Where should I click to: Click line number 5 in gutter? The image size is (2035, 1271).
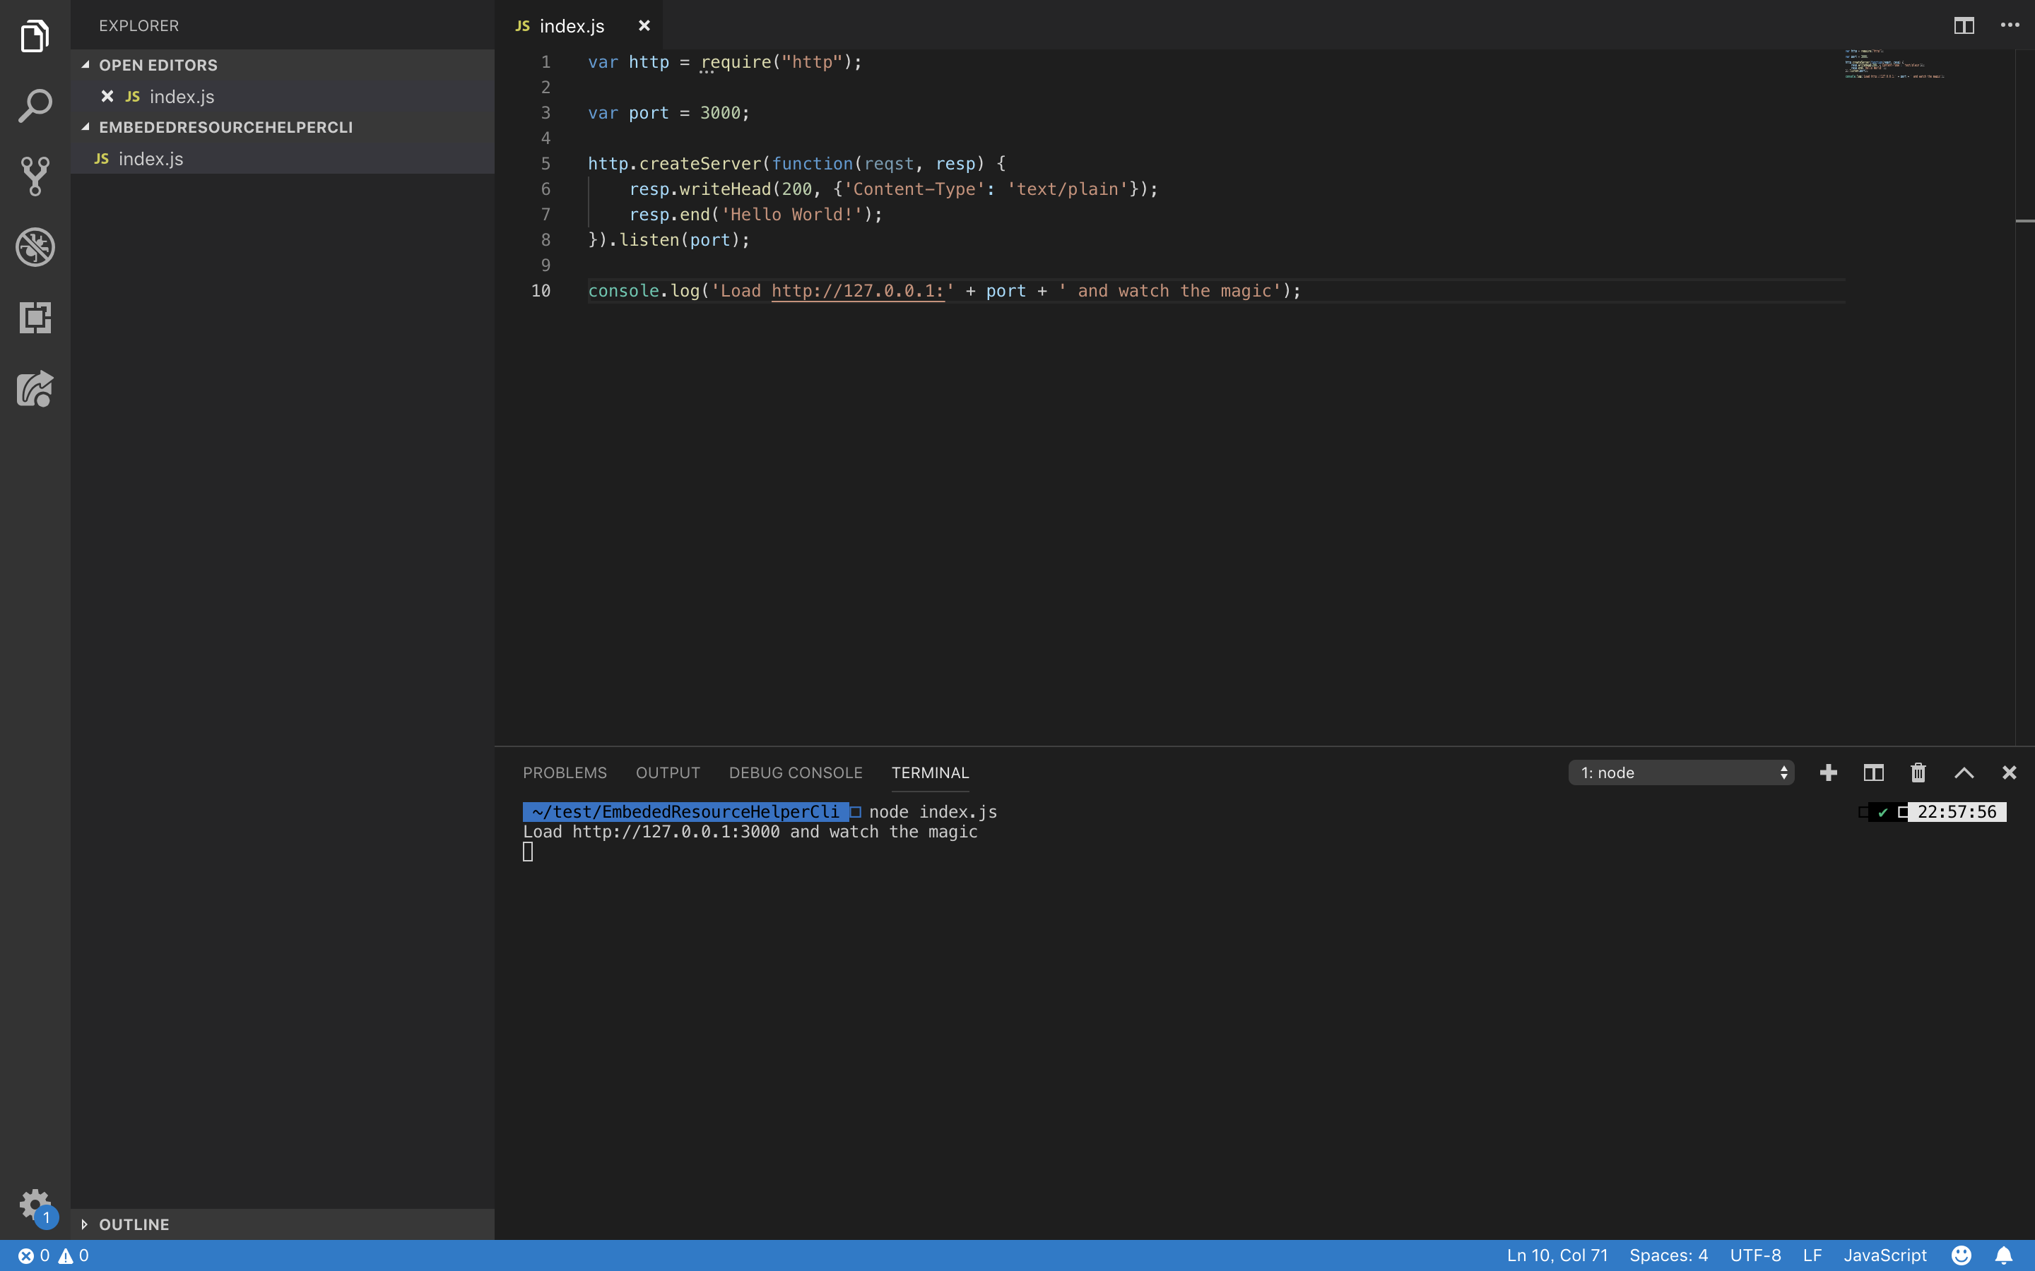tap(545, 164)
